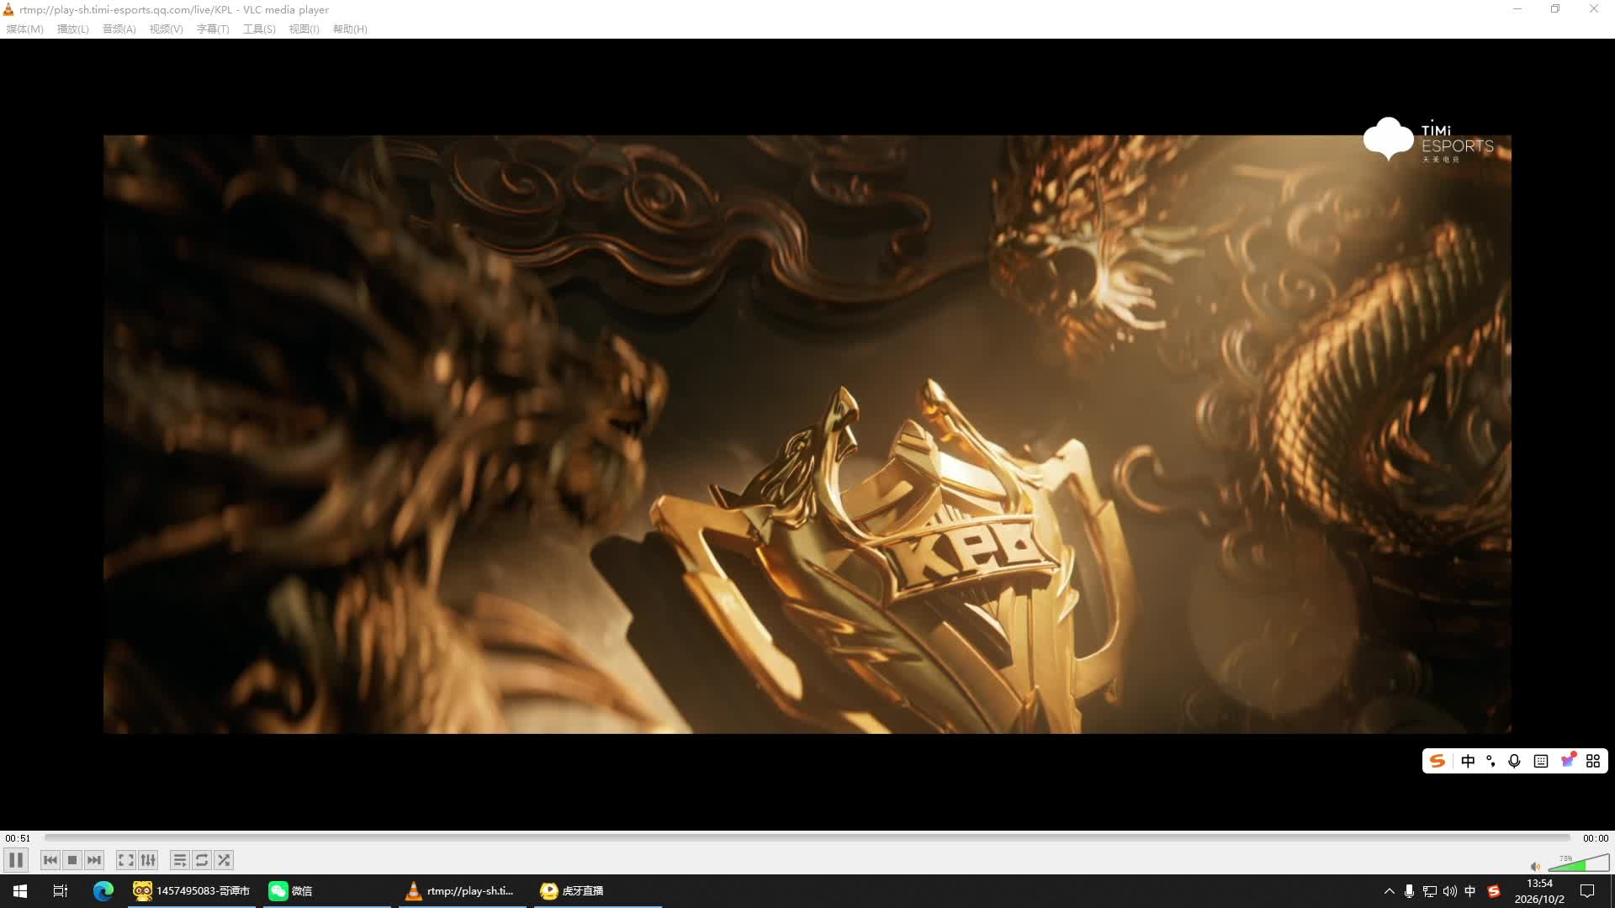
Task: Switch to 虎牙直播 taskbar window
Action: [598, 891]
